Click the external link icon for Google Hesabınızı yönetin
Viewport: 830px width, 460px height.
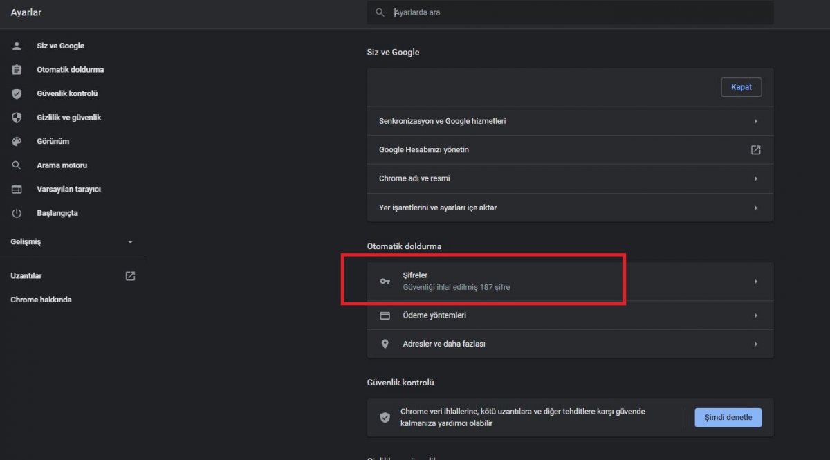[755, 149]
